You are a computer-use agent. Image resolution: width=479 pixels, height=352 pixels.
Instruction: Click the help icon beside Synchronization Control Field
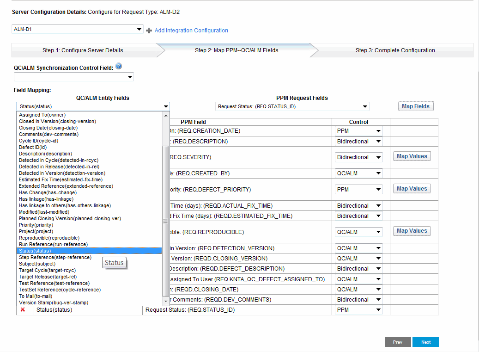[x=119, y=66]
